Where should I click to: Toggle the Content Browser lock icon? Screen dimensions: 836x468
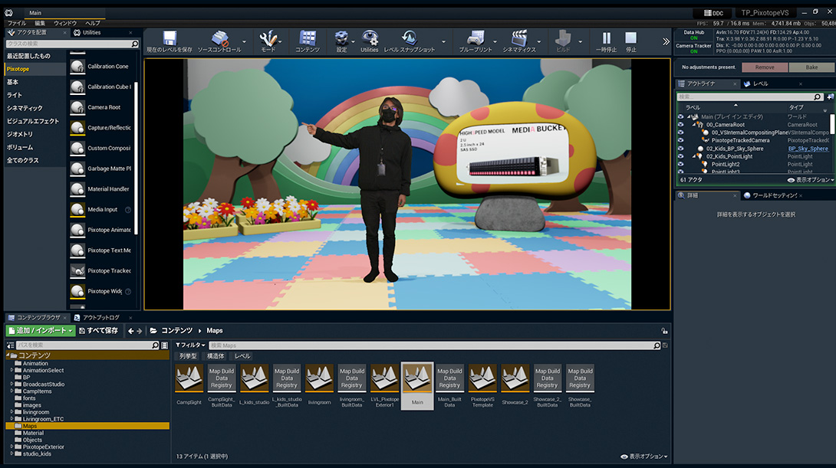click(664, 331)
